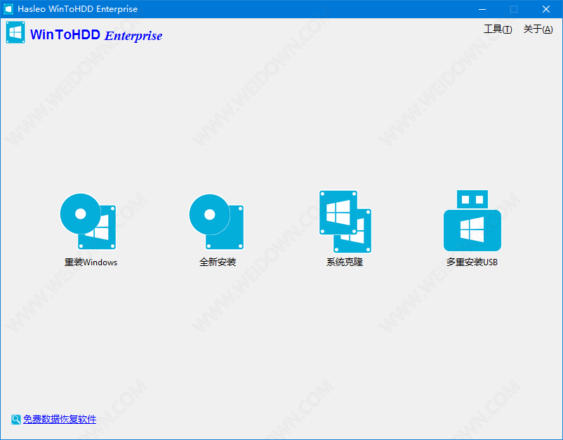
Task: Open the 关于(A) menu
Action: tap(538, 29)
